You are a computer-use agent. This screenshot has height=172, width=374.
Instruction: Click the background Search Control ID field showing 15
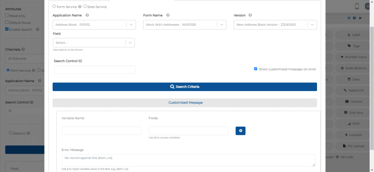(25, 111)
